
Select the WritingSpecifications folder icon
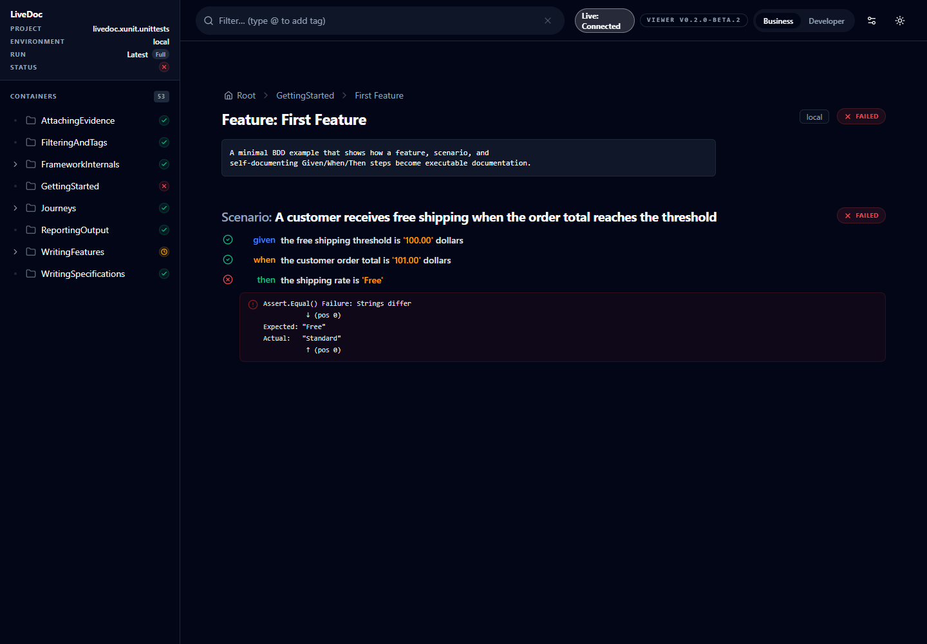click(31, 274)
